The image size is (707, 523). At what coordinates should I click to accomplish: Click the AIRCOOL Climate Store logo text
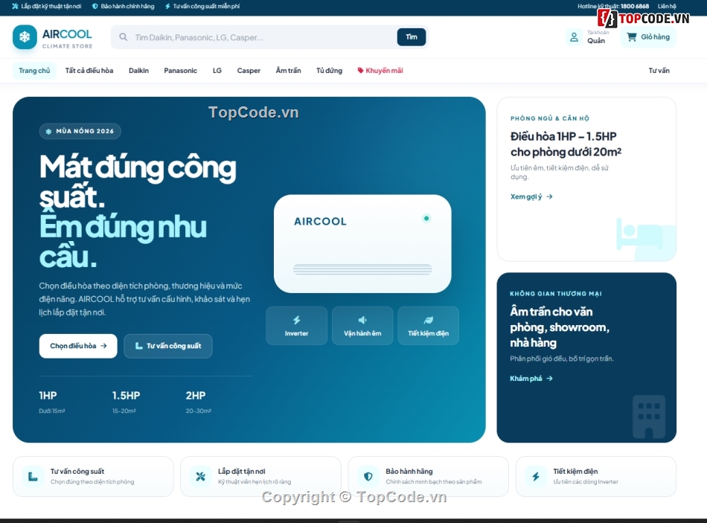pos(67,39)
